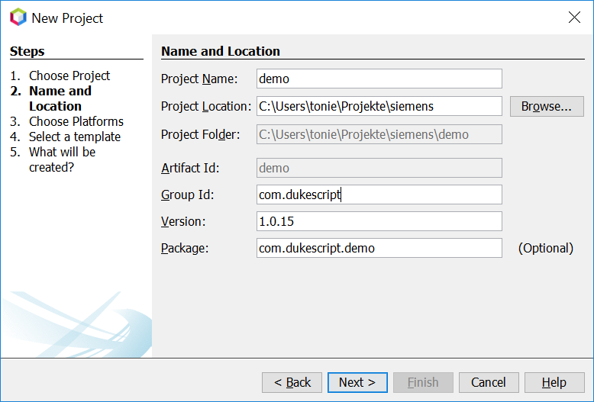Select the bold Name and Location step
This screenshot has height=402, width=594.
click(x=60, y=98)
